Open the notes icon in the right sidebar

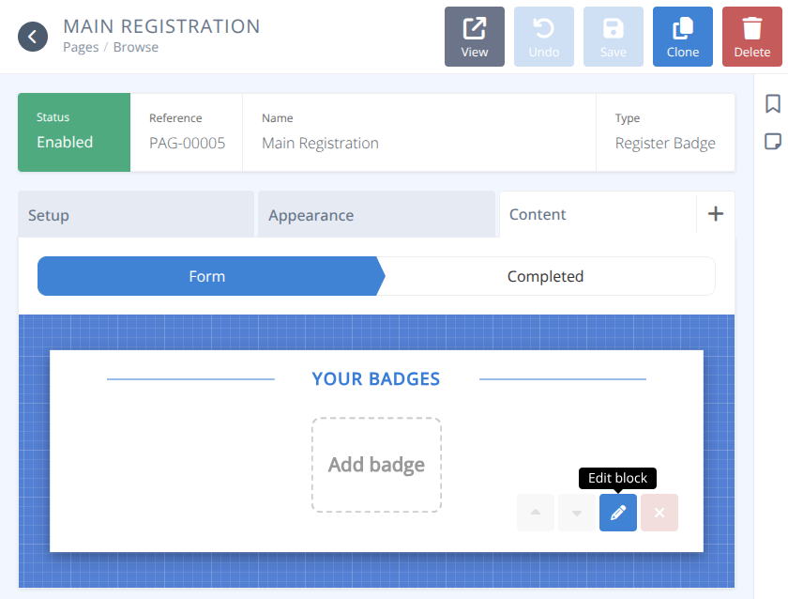pyautogui.click(x=771, y=141)
